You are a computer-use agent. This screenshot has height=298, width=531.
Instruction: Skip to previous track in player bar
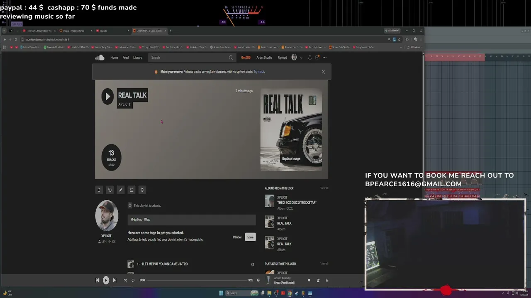pos(97,280)
